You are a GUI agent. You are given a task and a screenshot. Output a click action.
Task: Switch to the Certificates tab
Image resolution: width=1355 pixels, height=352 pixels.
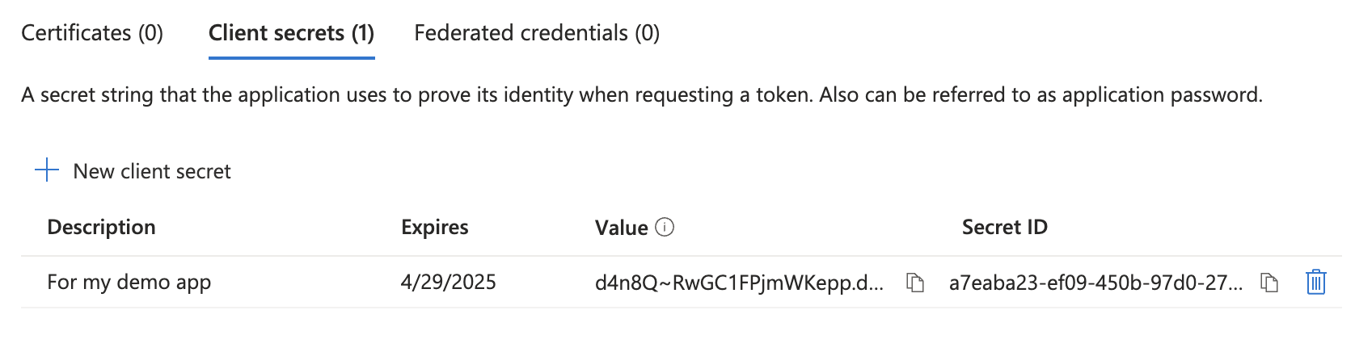(x=92, y=33)
